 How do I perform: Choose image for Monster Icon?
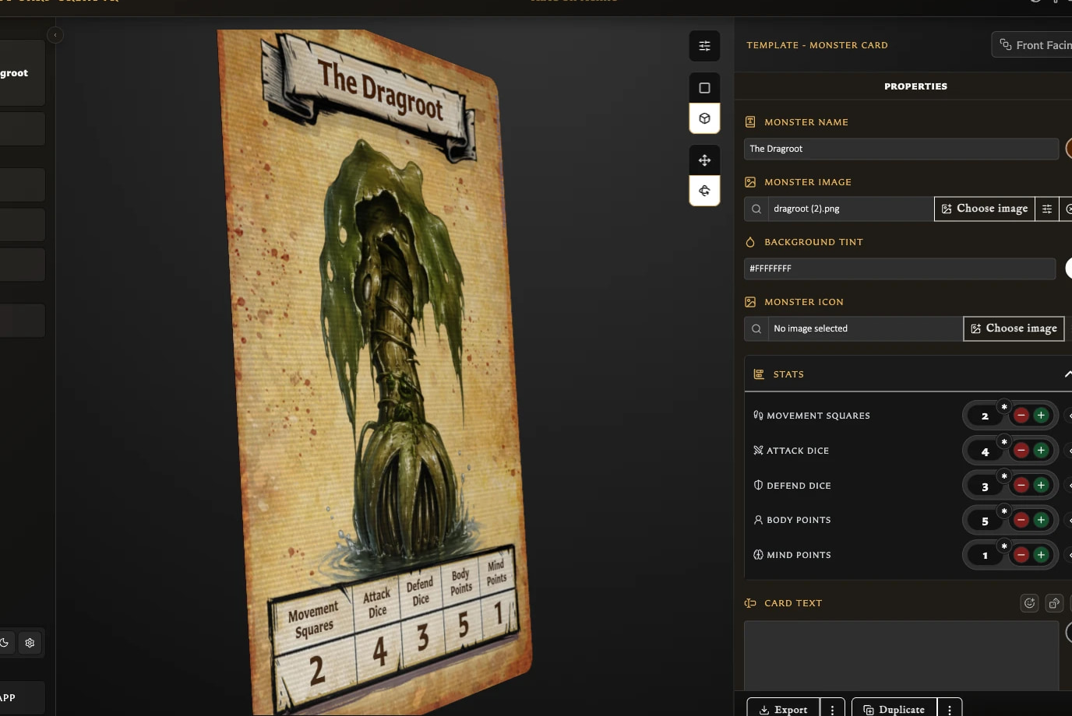(1014, 328)
